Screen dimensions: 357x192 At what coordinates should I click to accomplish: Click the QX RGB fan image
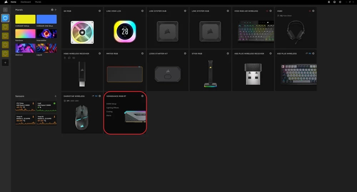pos(82,32)
